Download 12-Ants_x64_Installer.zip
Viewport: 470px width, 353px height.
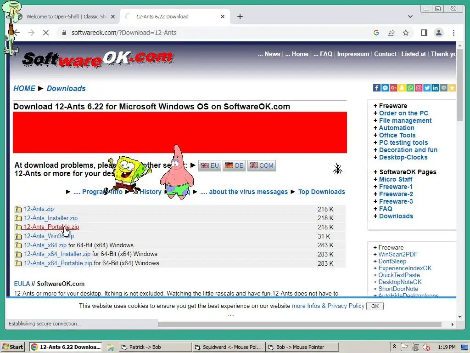pyautogui.click(x=57, y=254)
